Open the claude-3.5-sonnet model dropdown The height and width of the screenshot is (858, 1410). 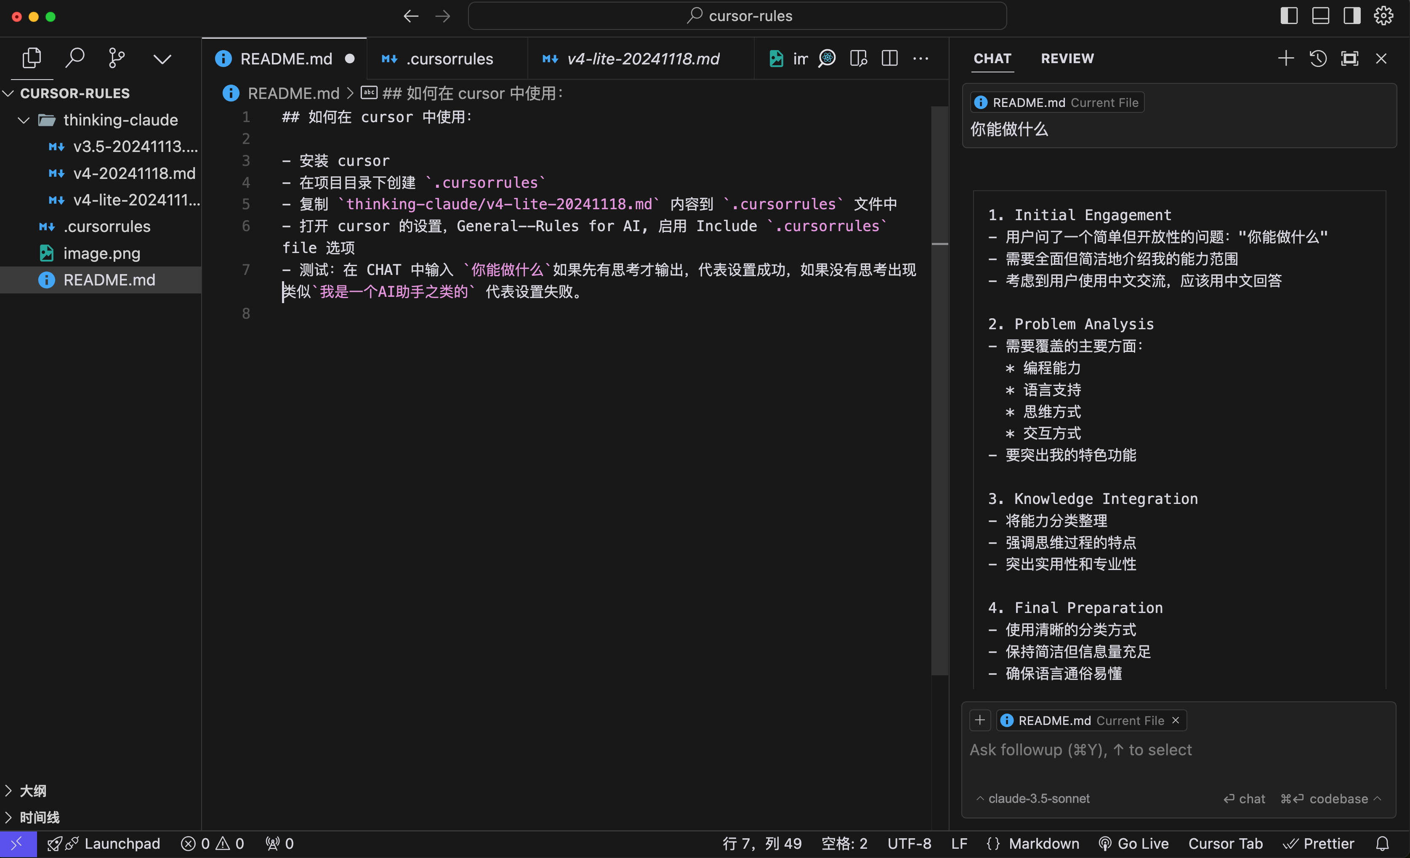pyautogui.click(x=1032, y=799)
